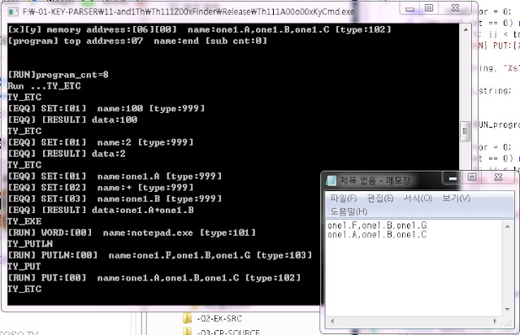Maximize the console window

coord(429,8)
